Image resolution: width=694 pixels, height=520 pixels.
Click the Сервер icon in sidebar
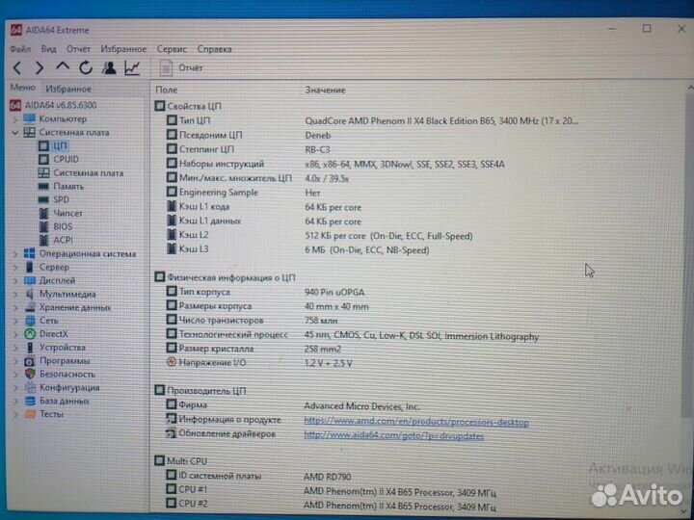(x=29, y=267)
